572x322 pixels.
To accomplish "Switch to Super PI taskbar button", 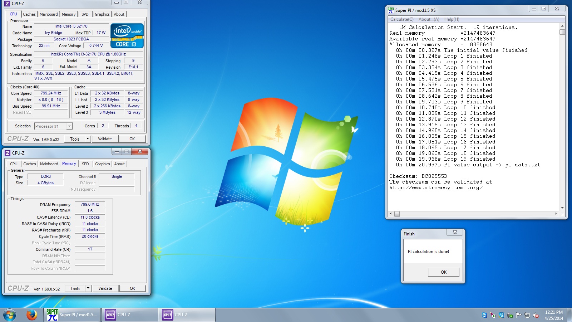I will 72,315.
